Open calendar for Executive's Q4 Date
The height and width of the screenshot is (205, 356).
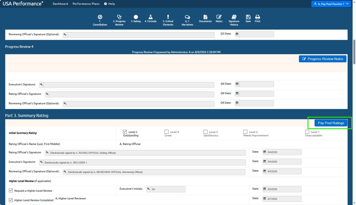[x=237, y=84]
